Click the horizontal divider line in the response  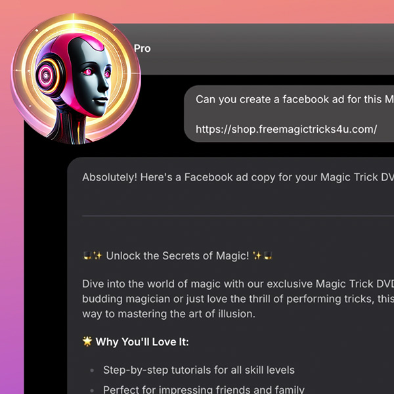[238, 215]
